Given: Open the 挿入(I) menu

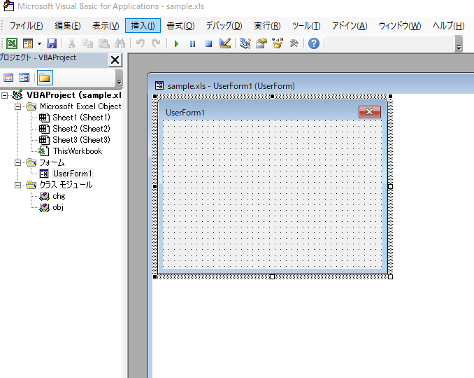Looking at the screenshot, I should pyautogui.click(x=143, y=26).
